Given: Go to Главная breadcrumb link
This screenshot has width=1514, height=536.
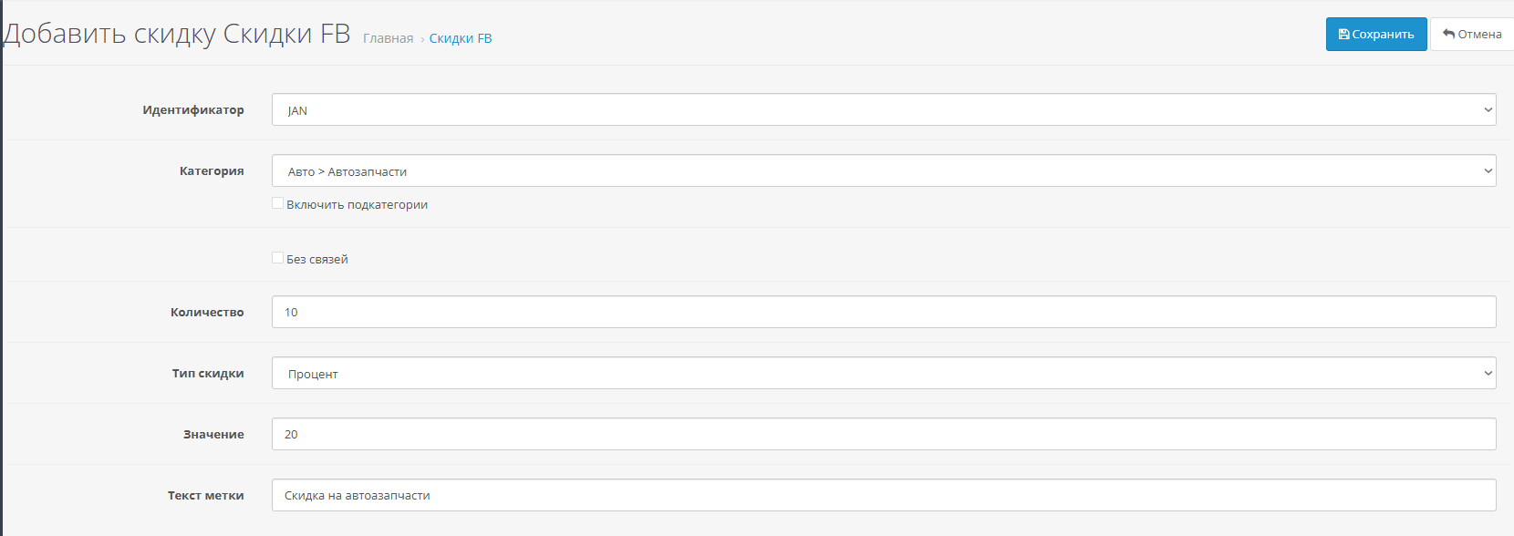Looking at the screenshot, I should coord(389,38).
